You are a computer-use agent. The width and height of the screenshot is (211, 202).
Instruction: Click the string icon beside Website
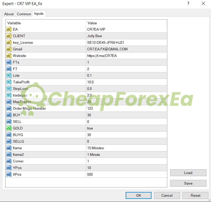tap(9, 56)
